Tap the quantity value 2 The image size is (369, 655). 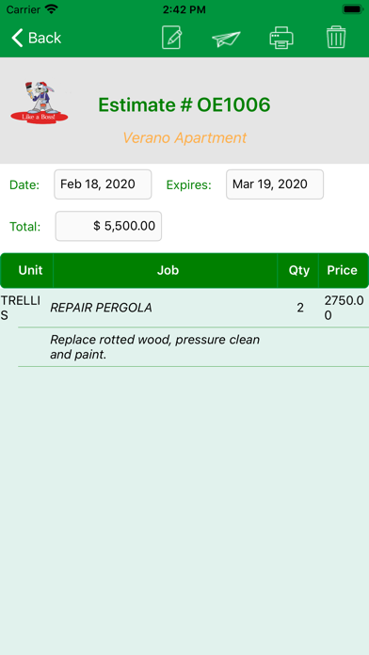pos(300,309)
